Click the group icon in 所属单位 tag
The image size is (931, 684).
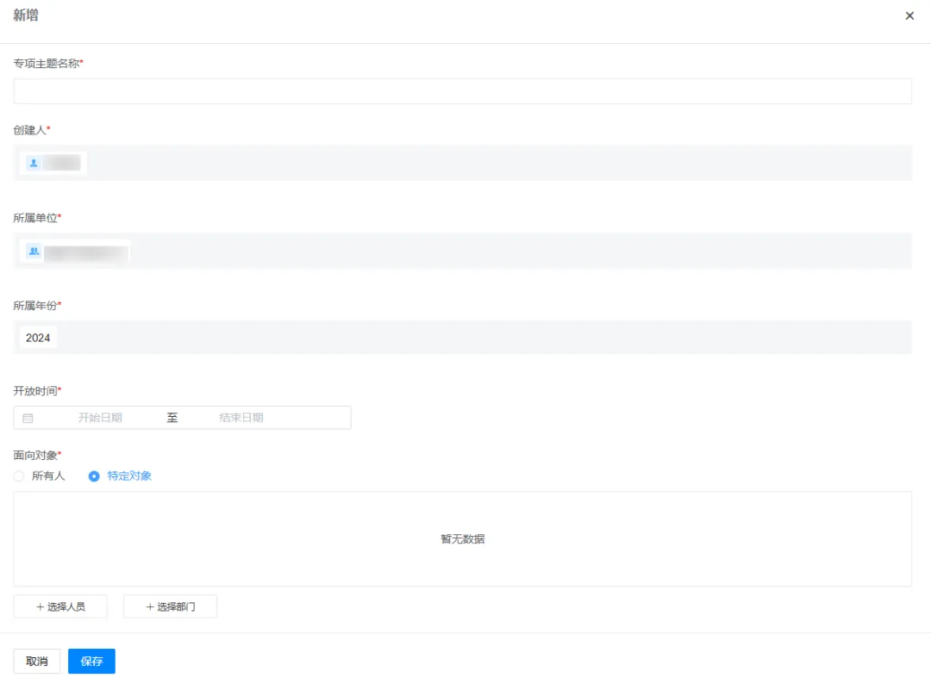point(34,252)
